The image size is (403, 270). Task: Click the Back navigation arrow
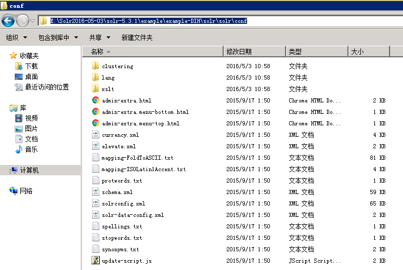click(x=8, y=21)
